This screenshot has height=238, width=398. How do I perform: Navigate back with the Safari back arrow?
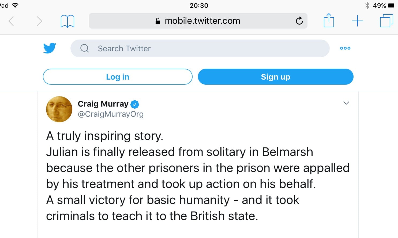[x=11, y=21]
